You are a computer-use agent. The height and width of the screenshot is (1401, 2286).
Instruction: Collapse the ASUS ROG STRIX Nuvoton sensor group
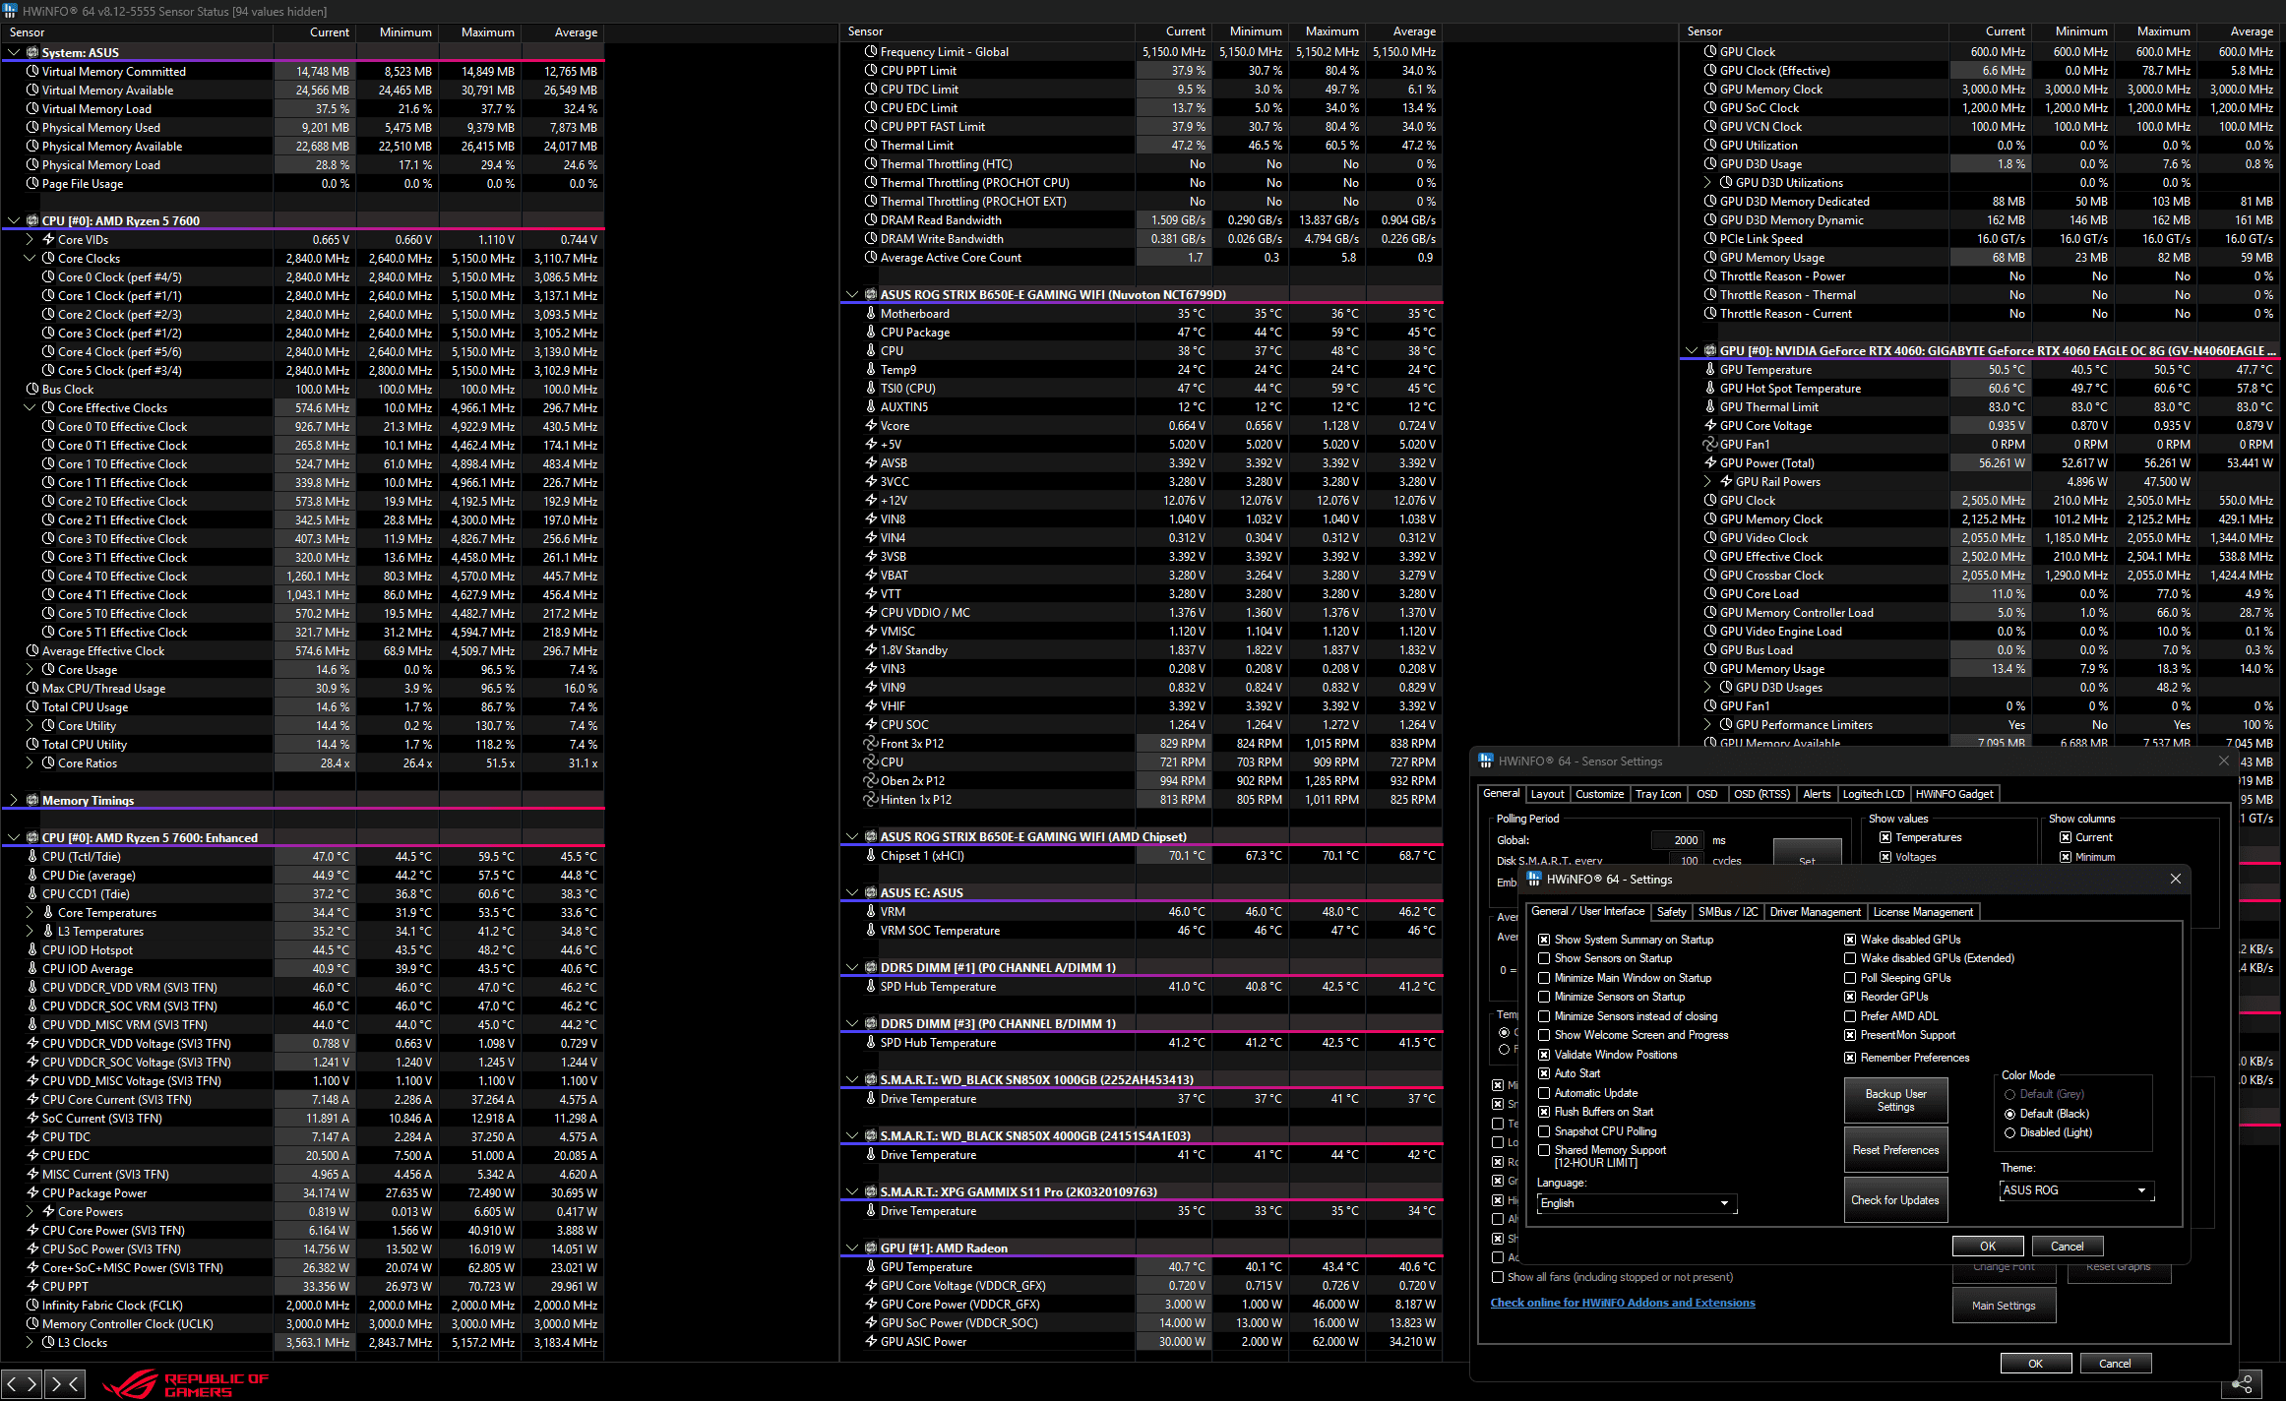click(x=852, y=294)
